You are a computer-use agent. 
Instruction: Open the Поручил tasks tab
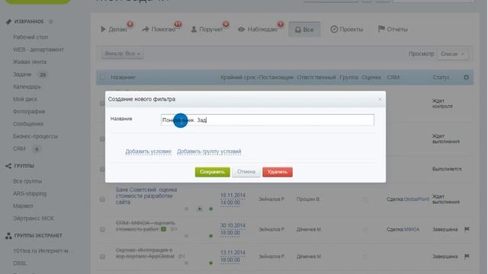pyautogui.click(x=207, y=29)
